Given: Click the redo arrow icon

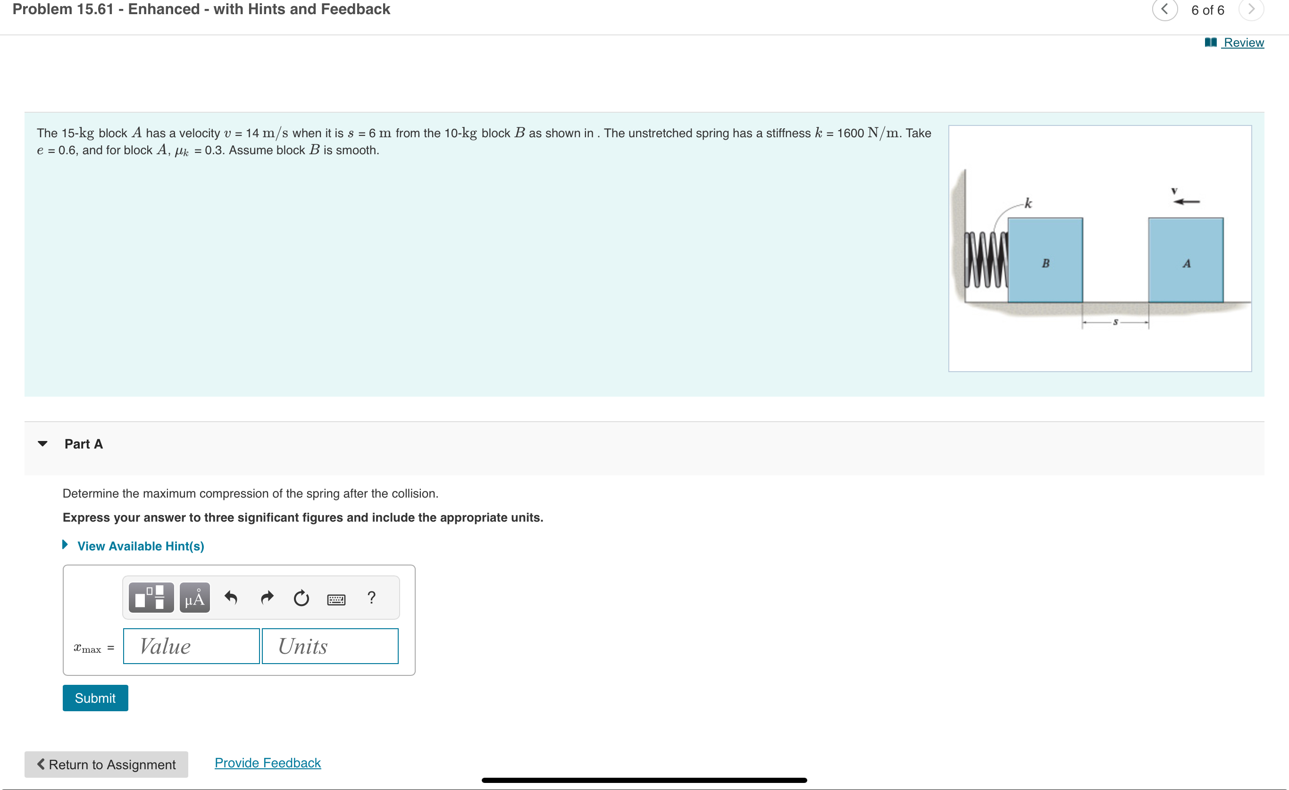Looking at the screenshot, I should [x=267, y=598].
